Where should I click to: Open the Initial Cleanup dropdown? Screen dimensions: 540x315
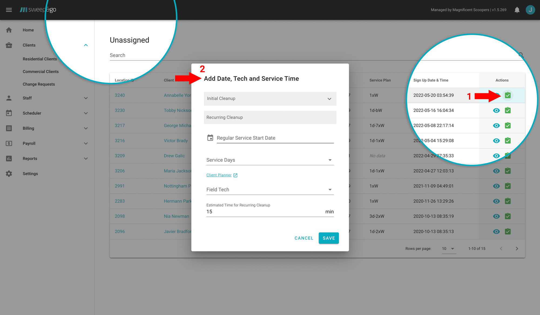[x=329, y=99]
